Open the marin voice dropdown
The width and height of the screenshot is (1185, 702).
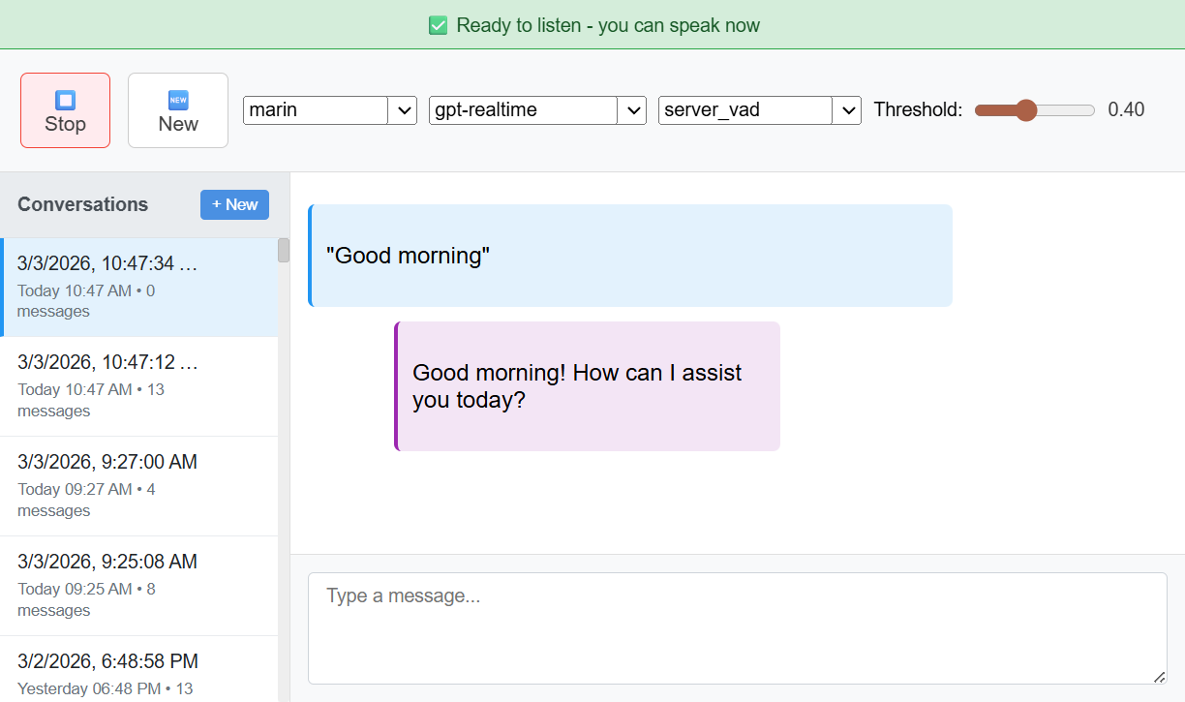329,110
